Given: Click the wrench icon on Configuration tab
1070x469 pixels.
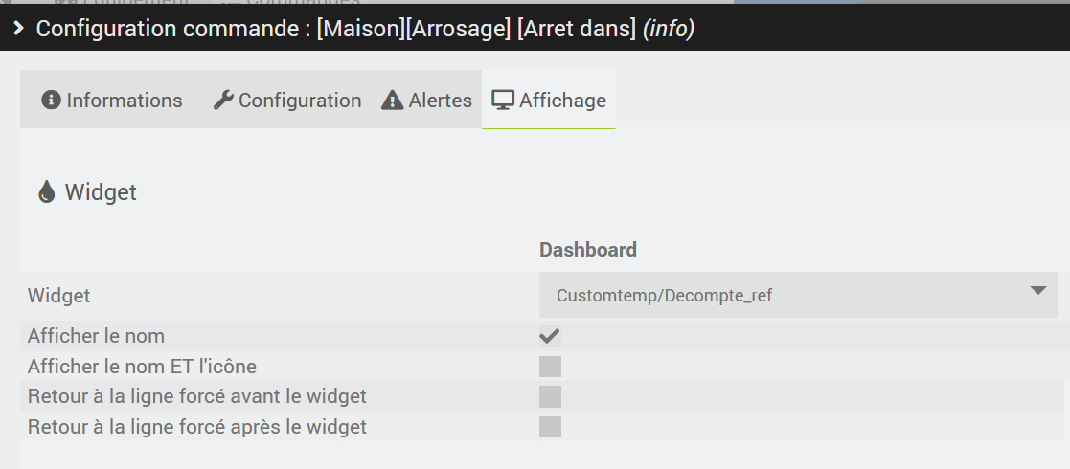Looking at the screenshot, I should coord(223,100).
